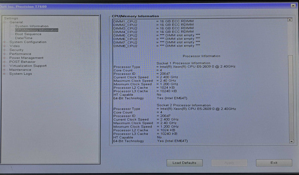299x175 pixels.
Task: Click the DIMM2_CPU2 memory row
Action: (x=153, y=25)
